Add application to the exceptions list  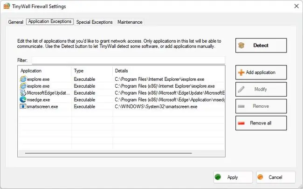(261, 72)
